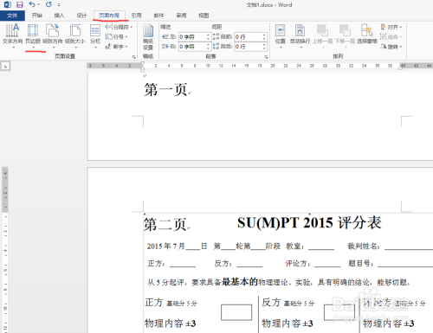The width and height of the screenshot is (433, 333).
Task: Click the SU(M)PT 2015 评分表 title
Action: pyautogui.click(x=309, y=223)
